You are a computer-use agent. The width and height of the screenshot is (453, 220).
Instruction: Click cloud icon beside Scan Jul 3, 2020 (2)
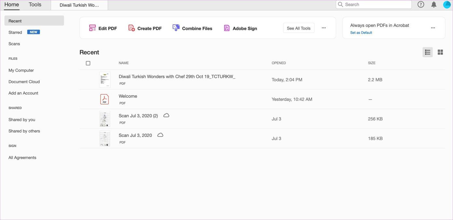coord(166,115)
